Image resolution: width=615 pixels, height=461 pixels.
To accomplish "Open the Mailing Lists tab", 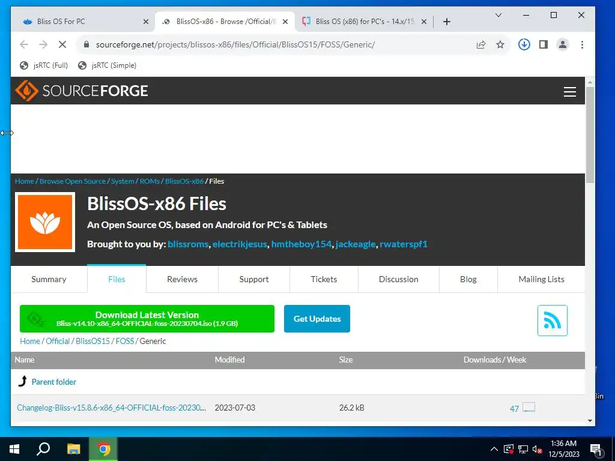I will pos(541,279).
